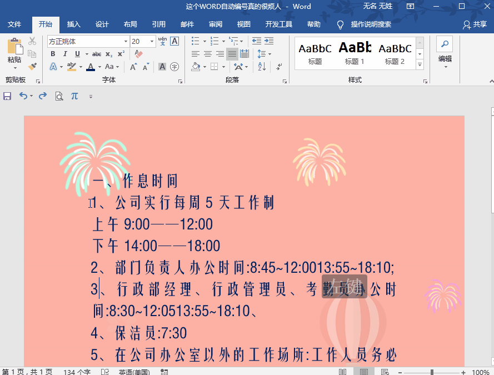Switch to the 插入 ribbon tab
494x375 pixels.
pyautogui.click(x=74, y=24)
